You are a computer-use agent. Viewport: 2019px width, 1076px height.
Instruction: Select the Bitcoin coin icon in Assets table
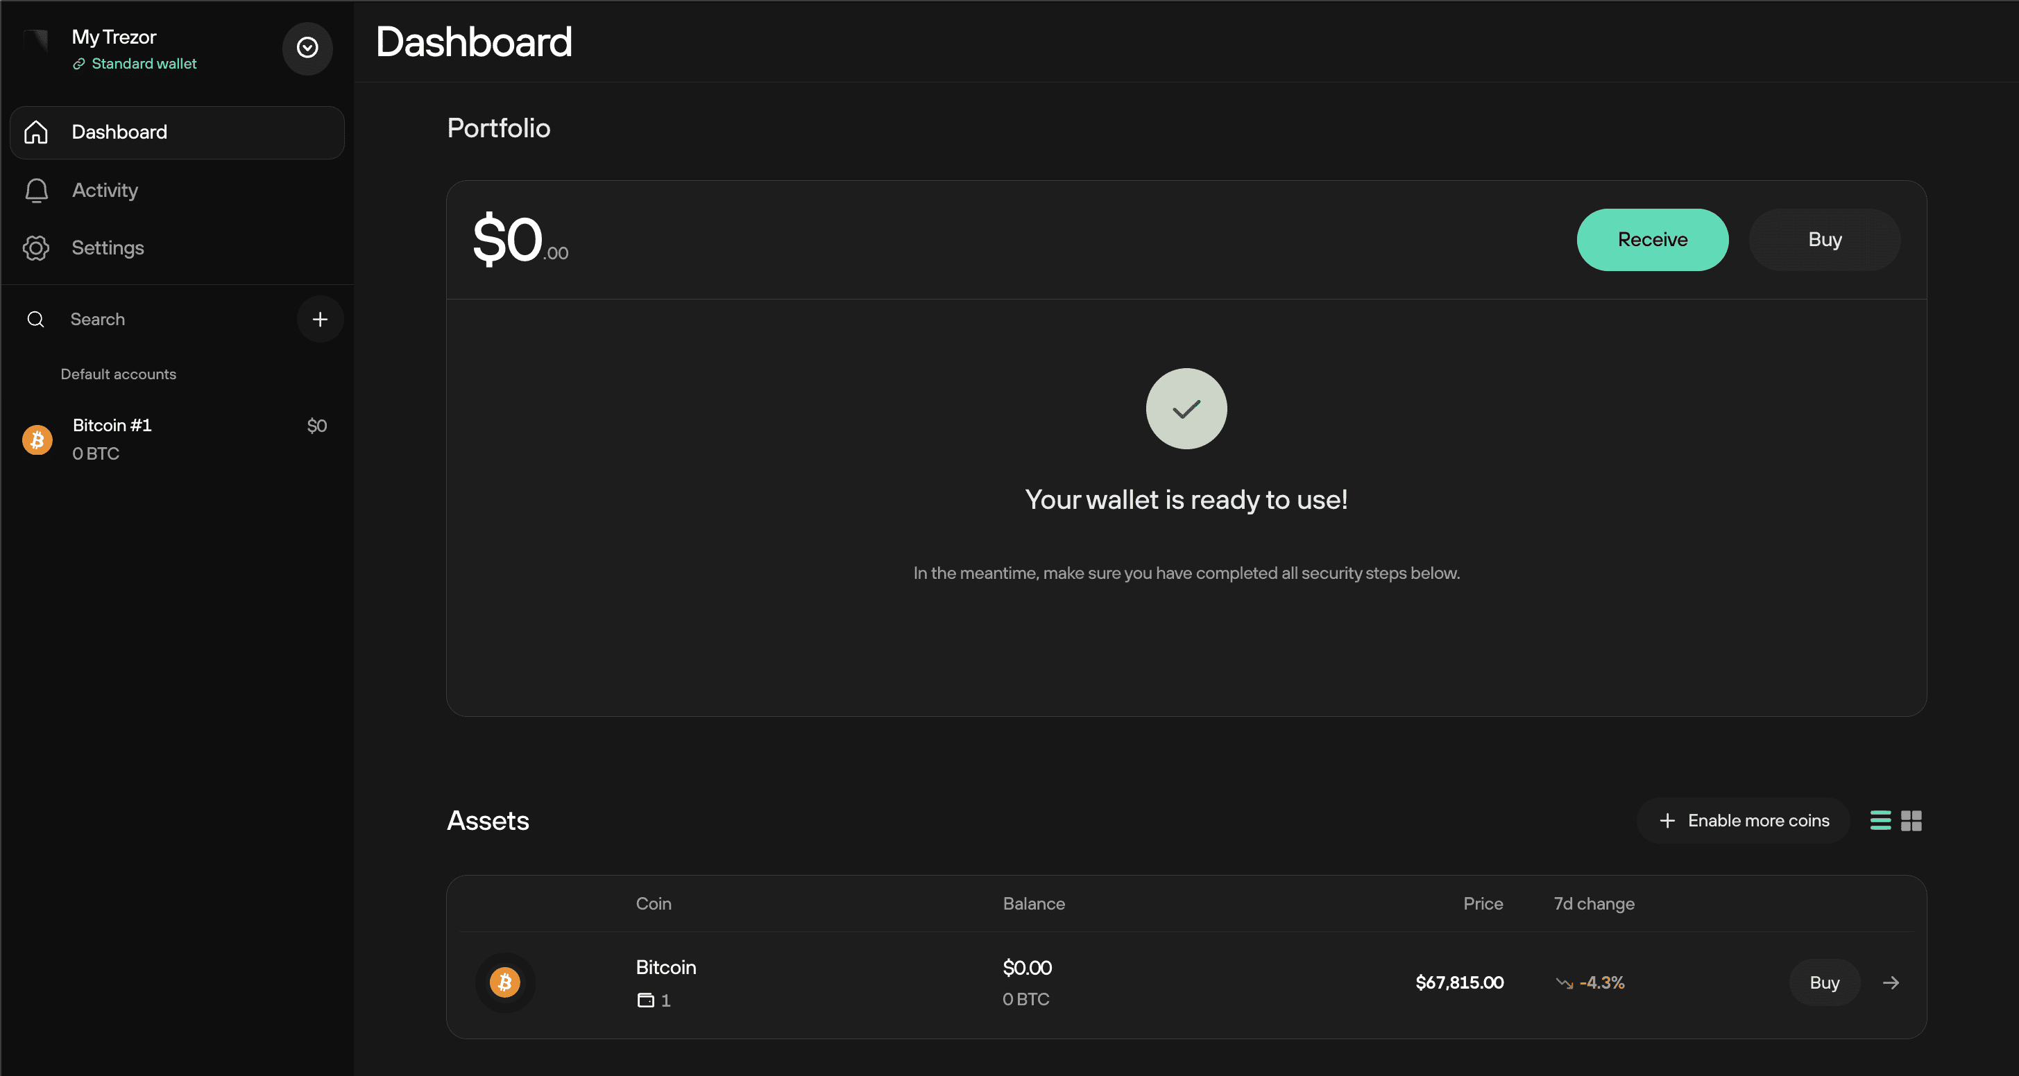click(x=505, y=982)
